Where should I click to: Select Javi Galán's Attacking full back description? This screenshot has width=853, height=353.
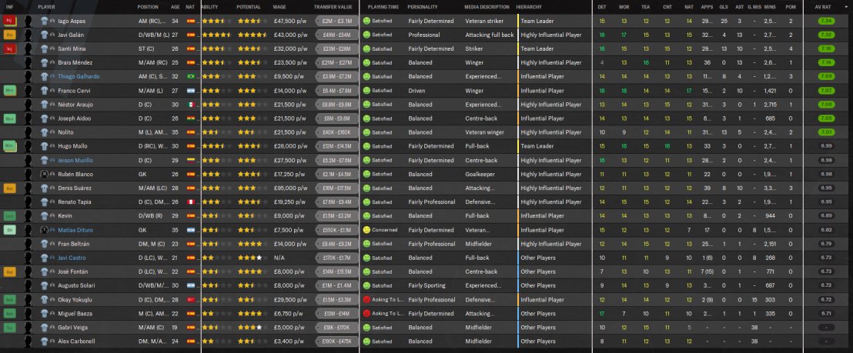pos(489,35)
